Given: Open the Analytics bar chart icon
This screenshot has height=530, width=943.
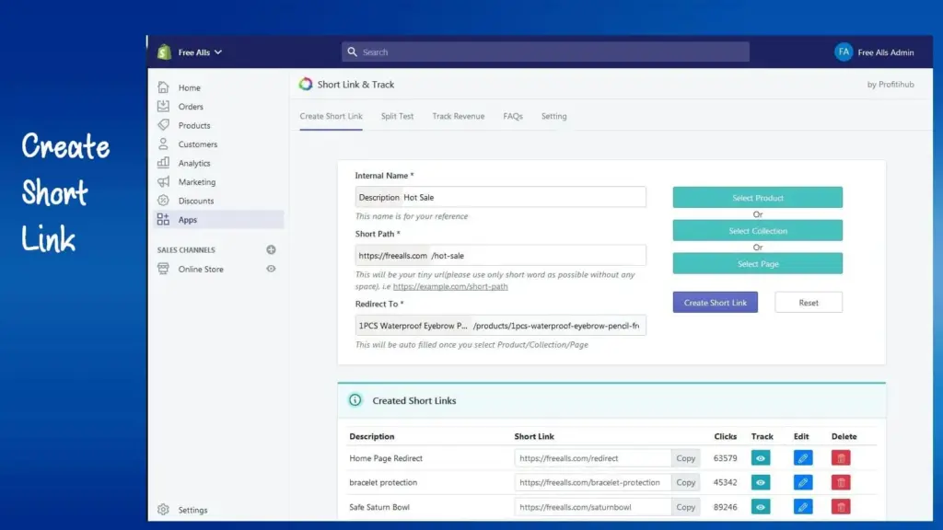Looking at the screenshot, I should point(163,163).
